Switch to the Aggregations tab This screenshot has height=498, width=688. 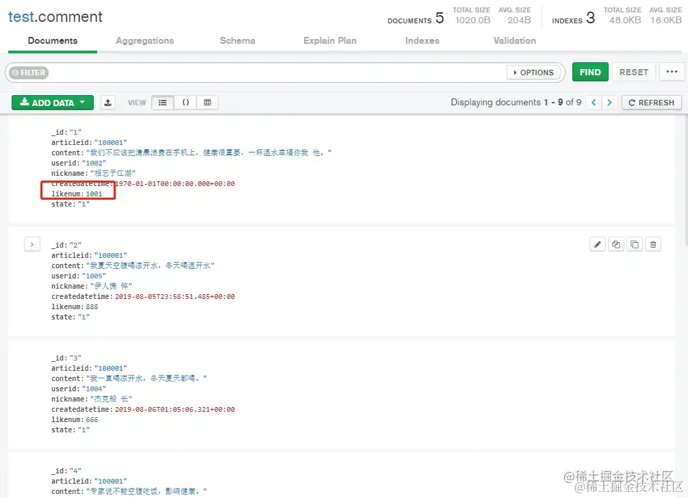tap(145, 41)
